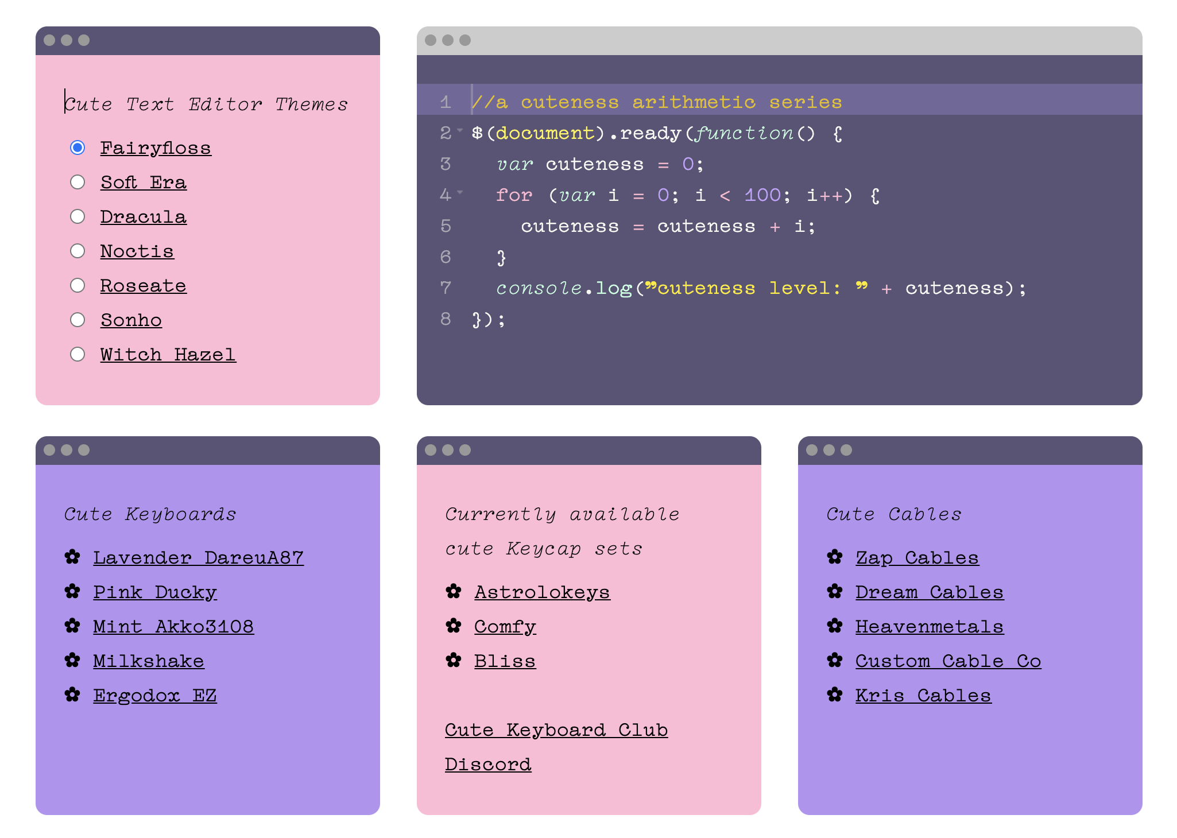Choose the Witch Hazel radio button
Screen dimensions: 1177x838
coord(78,354)
